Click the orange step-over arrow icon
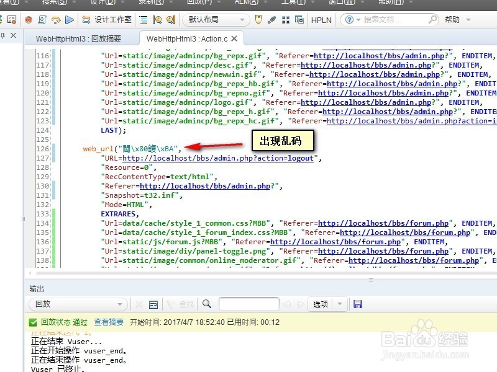 [56, 20]
